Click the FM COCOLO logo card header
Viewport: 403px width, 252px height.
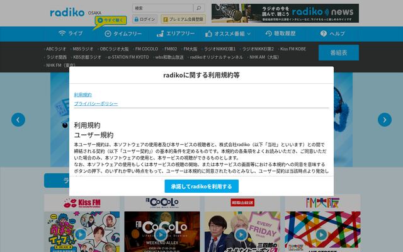coord(162,203)
